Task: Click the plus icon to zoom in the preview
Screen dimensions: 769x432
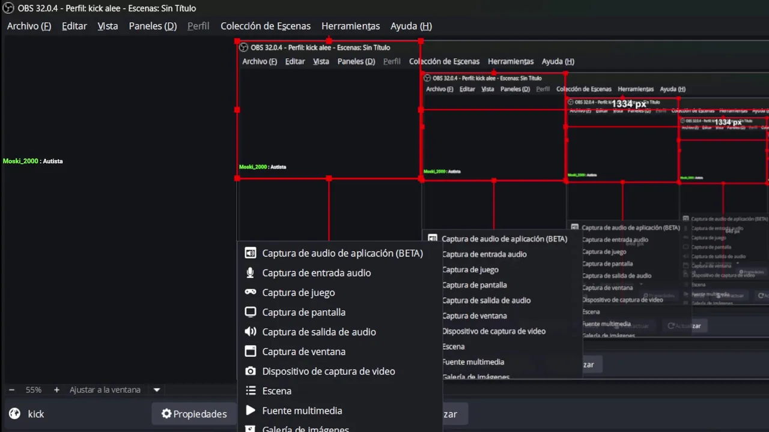Action: pyautogui.click(x=56, y=390)
